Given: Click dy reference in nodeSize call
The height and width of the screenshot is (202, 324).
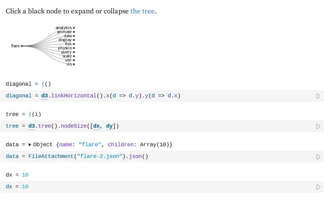Looking at the screenshot, I should coord(109,126).
